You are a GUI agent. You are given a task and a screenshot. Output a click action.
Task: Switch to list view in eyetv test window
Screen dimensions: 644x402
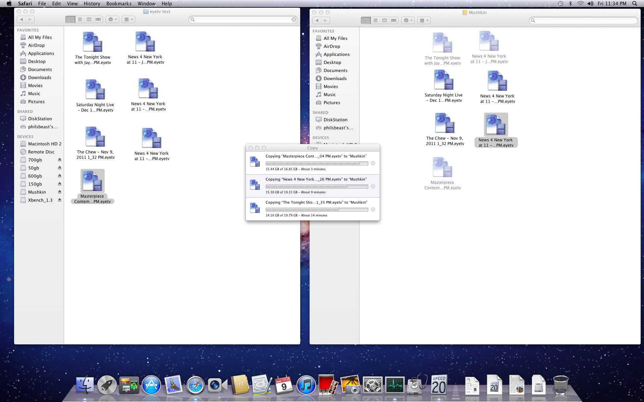(80, 19)
